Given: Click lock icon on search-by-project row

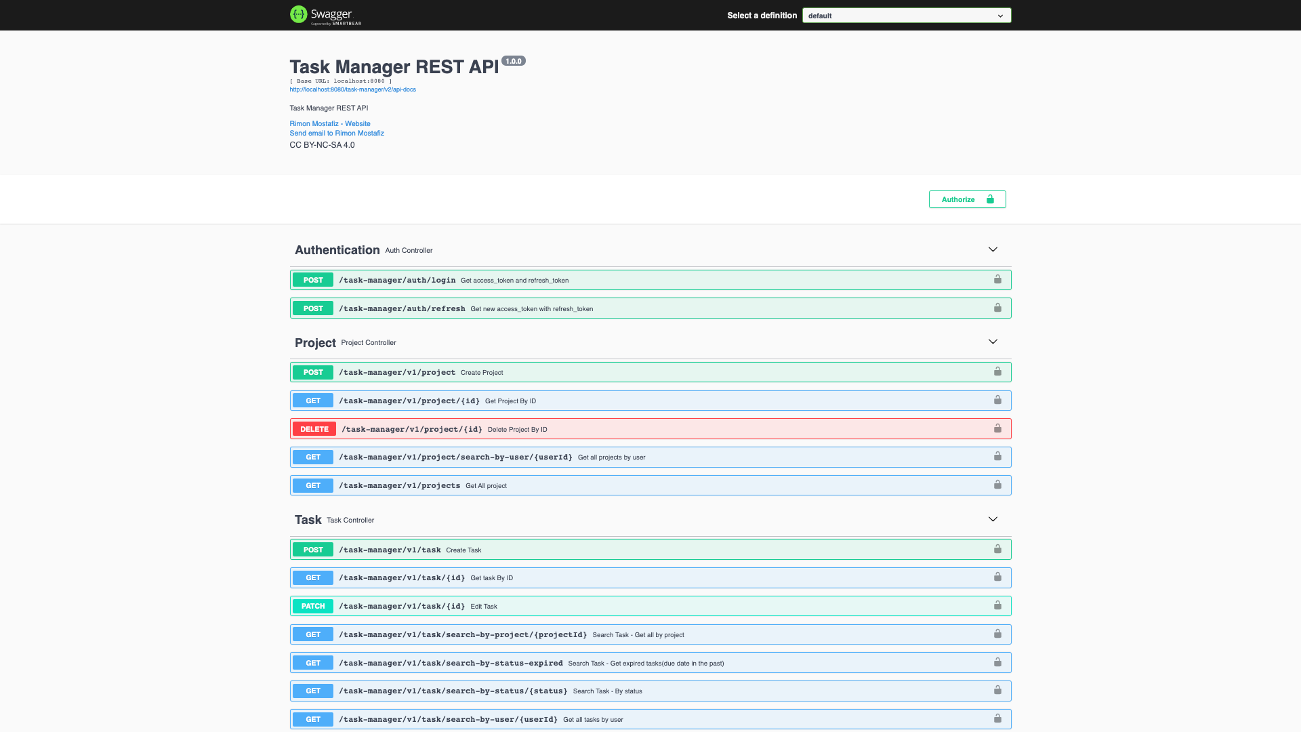Looking at the screenshot, I should (x=997, y=634).
